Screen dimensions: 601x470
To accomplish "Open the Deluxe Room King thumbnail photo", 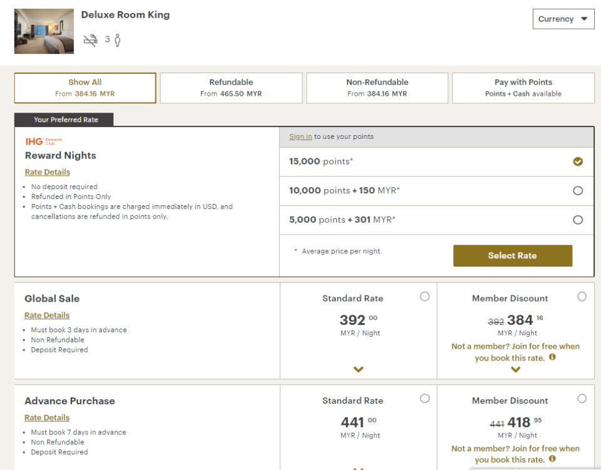I will [44, 31].
